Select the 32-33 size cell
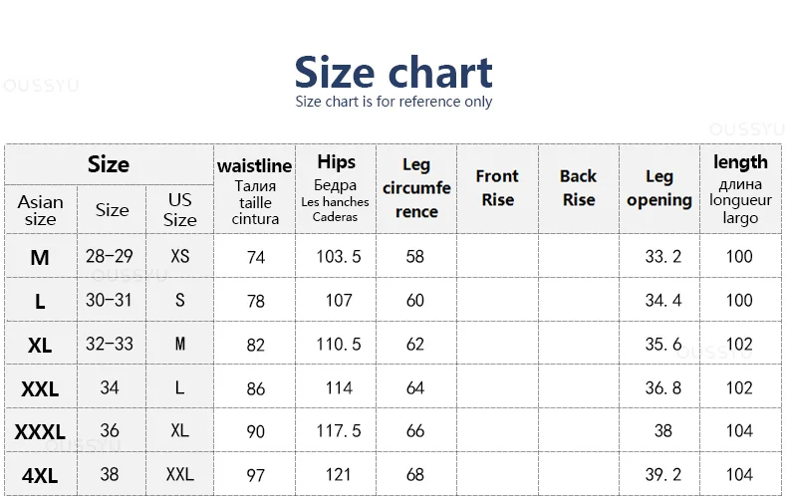Image resolution: width=787 pixels, height=496 pixels. [x=110, y=345]
